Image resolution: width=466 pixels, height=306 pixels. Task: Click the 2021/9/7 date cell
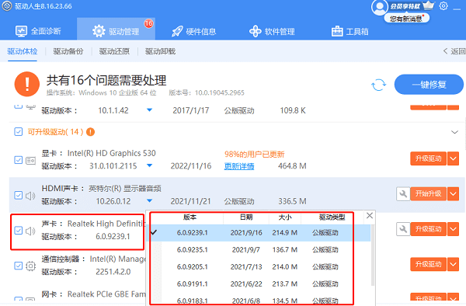coord(246,250)
